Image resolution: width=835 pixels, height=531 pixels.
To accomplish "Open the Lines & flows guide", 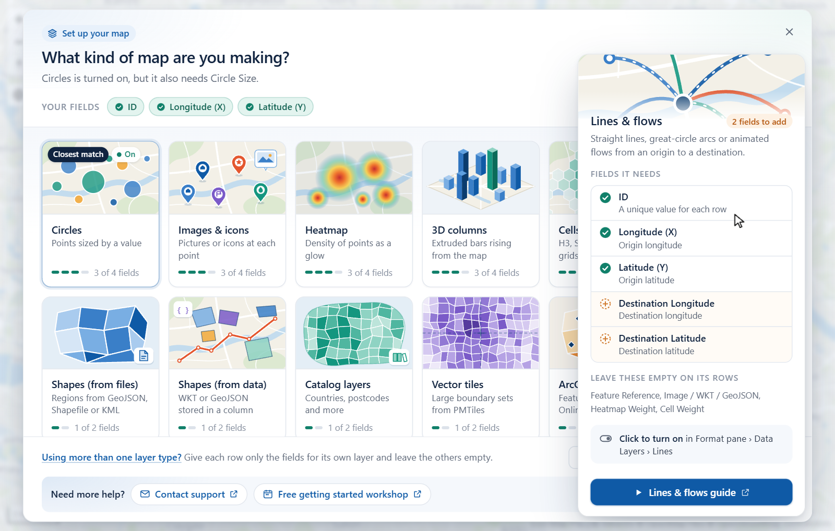I will click(691, 492).
